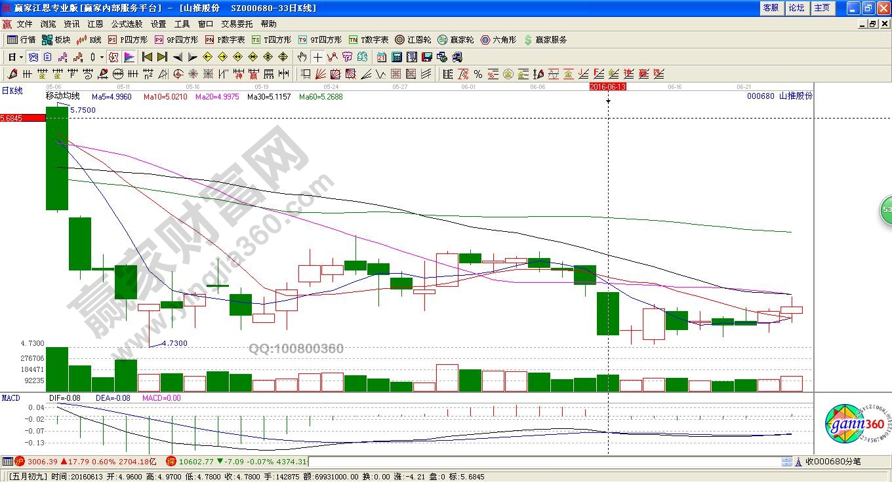The width and height of the screenshot is (892, 482).
Task: Expand the 移动均线 indicator label
Action: 62,96
